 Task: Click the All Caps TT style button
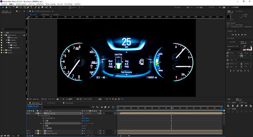[238, 71]
